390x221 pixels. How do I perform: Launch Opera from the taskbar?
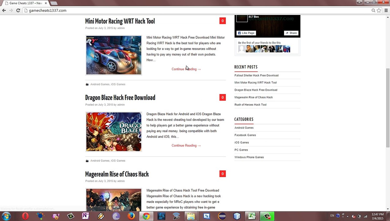pyautogui.click(x=25, y=216)
